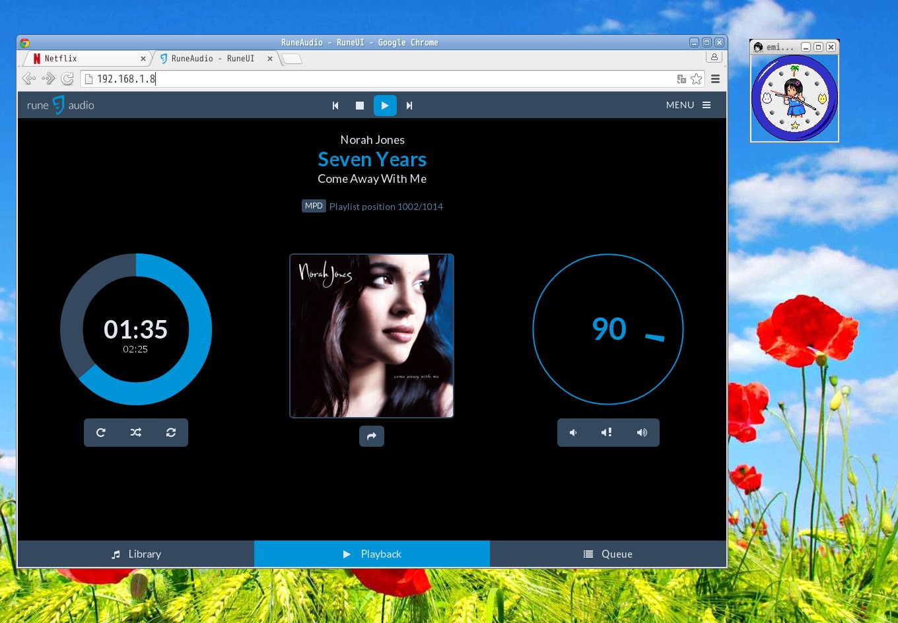Skip to the previous track
The width and height of the screenshot is (898, 623).
click(335, 106)
